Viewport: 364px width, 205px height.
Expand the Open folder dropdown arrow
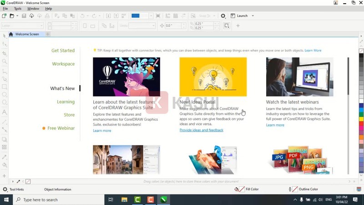point(17,16)
